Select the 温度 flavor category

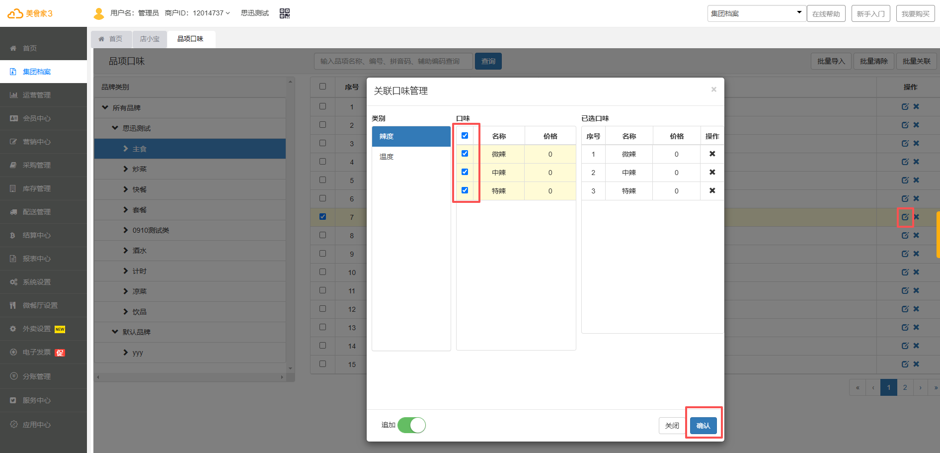point(387,157)
